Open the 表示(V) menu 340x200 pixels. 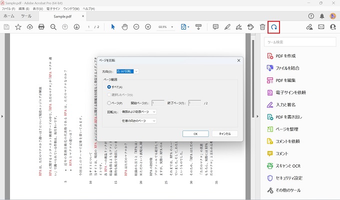[38, 8]
